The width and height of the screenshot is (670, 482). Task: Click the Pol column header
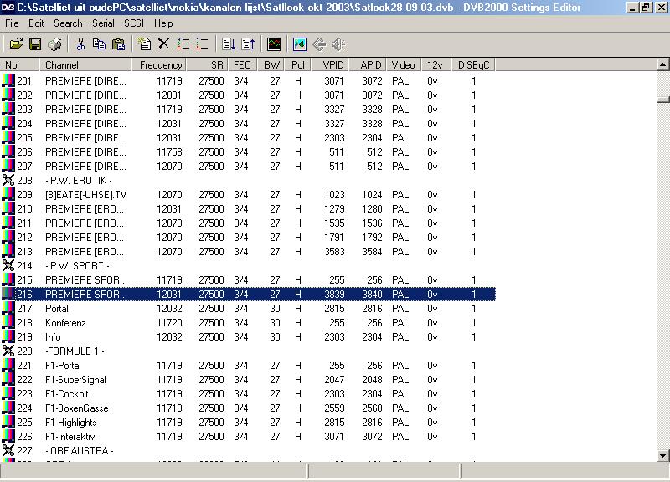[x=299, y=65]
